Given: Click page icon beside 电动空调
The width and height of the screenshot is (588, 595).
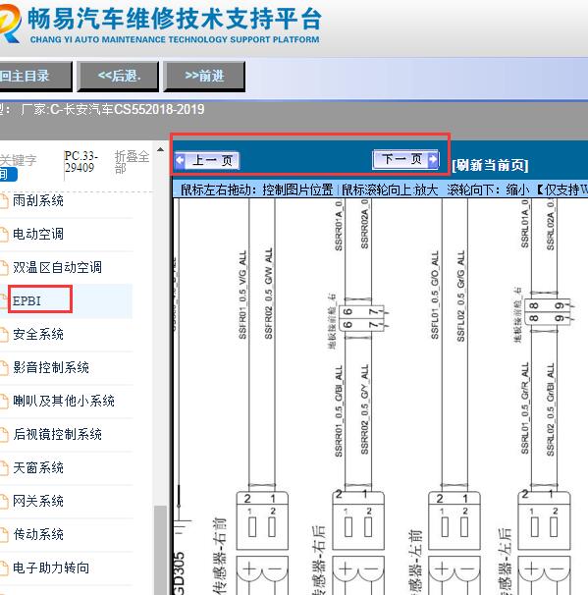Looking at the screenshot, I should (4, 235).
